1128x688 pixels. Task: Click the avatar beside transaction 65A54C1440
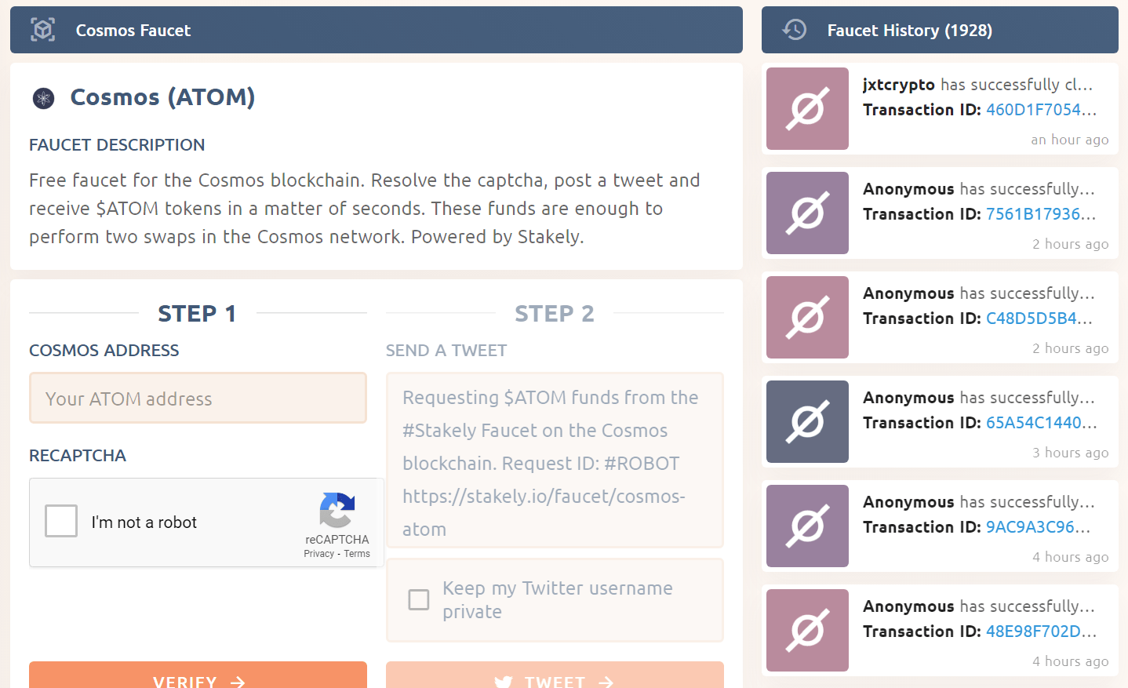coord(807,421)
